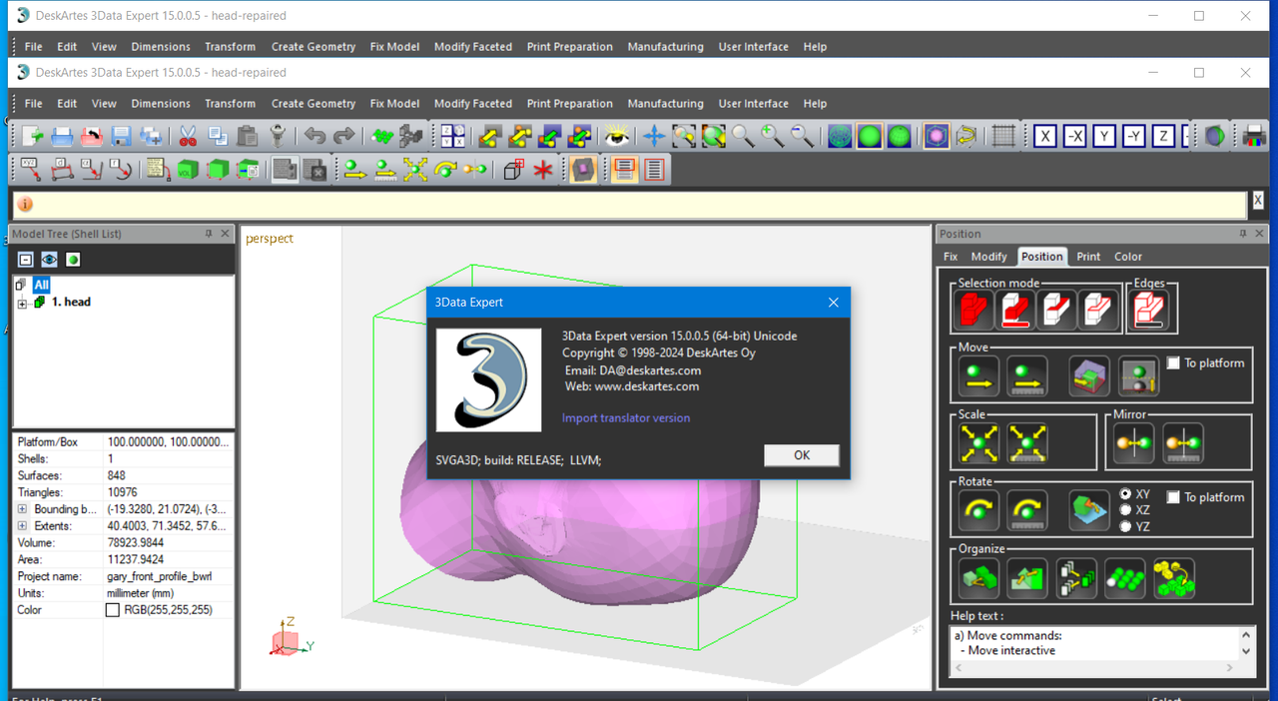Click the Triangles value 10976
The image size is (1278, 701).
pos(123,492)
